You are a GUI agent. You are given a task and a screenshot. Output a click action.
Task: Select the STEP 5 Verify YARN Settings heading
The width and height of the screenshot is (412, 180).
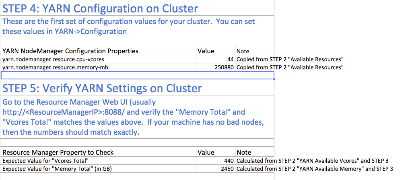click(102, 88)
